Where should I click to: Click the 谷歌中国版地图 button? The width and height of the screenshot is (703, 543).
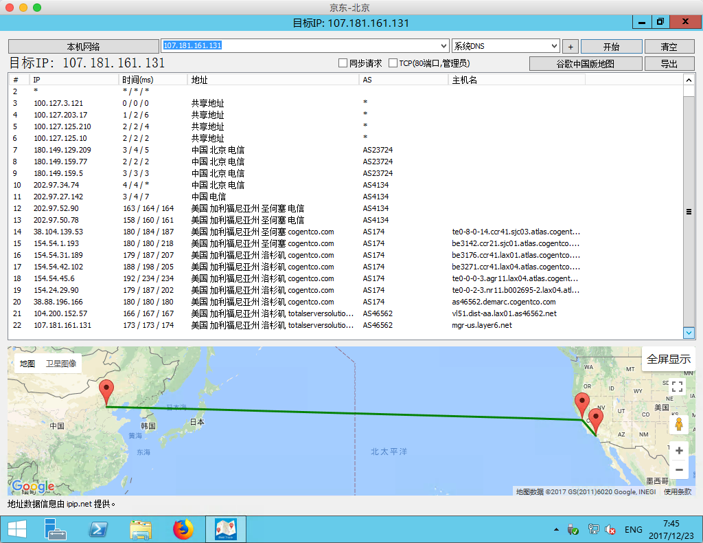(585, 64)
